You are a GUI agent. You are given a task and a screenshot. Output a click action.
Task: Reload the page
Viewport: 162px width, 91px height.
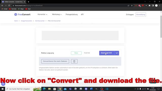click(x=9, y=6)
